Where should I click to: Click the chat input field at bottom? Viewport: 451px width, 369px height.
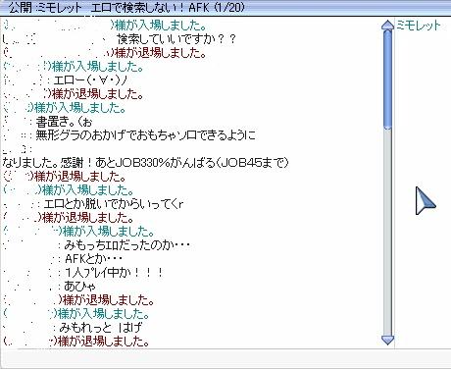point(225,359)
